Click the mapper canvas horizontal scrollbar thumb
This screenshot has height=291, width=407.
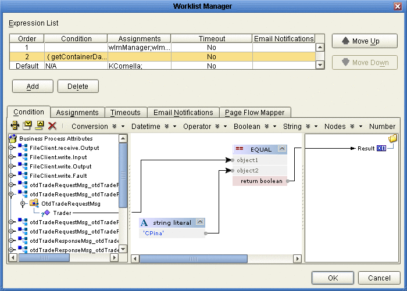pos(194,258)
